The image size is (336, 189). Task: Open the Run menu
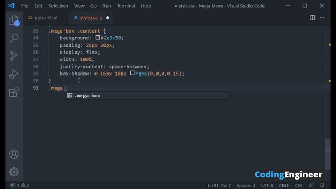pyautogui.click(x=107, y=6)
